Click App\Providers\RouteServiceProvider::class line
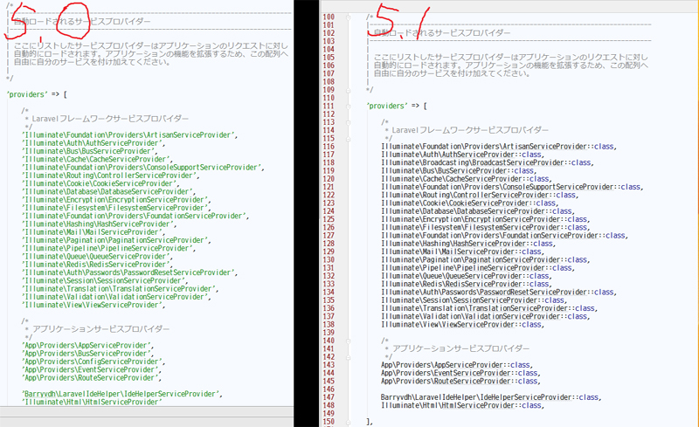Screen dimensions: 699x427 coord(460,381)
